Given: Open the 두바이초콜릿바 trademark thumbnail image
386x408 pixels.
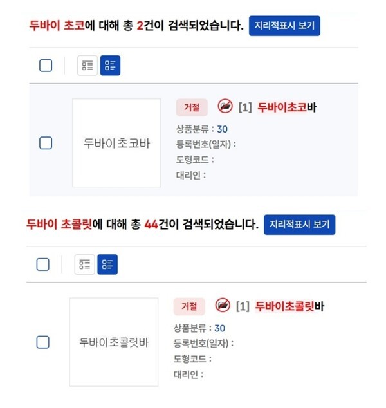Looking at the screenshot, I should (114, 342).
